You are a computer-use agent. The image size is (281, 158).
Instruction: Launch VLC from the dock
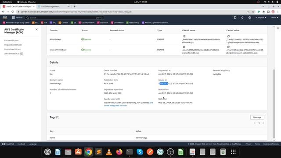109,152
